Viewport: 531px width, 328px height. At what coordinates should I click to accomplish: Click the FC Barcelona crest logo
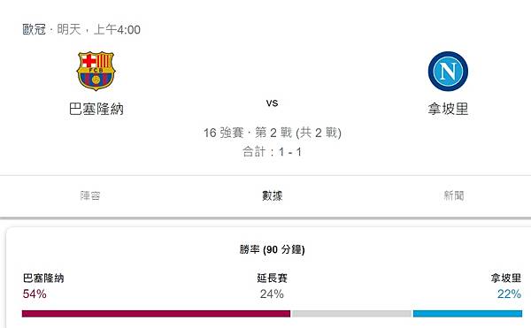pos(96,71)
